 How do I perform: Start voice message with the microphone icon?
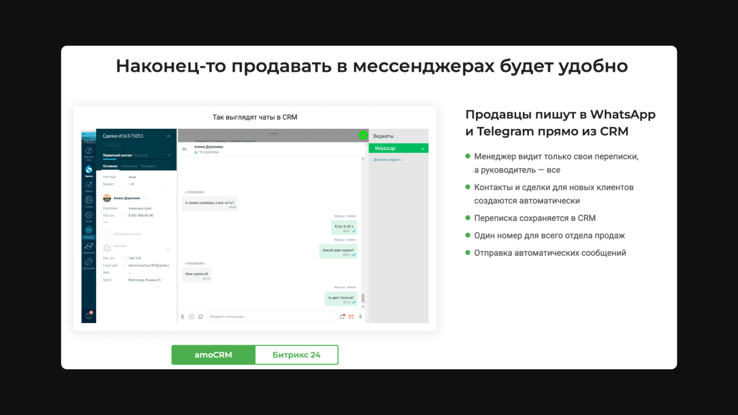coord(360,316)
